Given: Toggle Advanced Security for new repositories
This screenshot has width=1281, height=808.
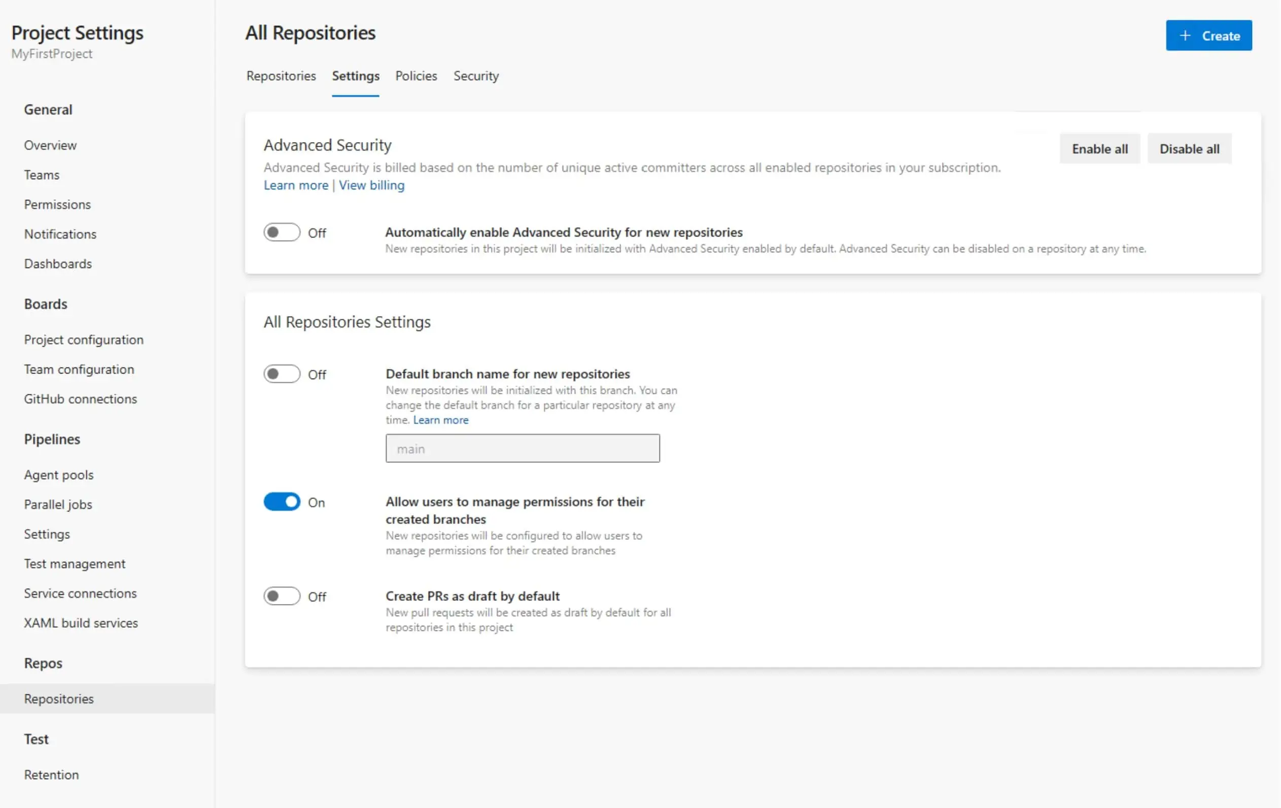Looking at the screenshot, I should [x=281, y=233].
